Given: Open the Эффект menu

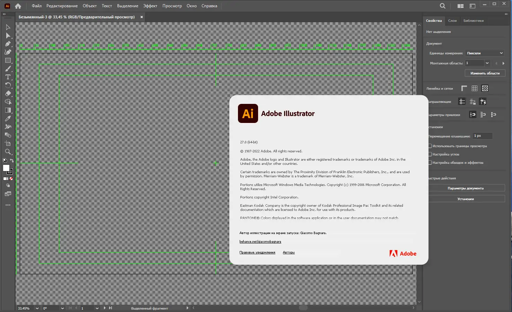Looking at the screenshot, I should tap(150, 6).
